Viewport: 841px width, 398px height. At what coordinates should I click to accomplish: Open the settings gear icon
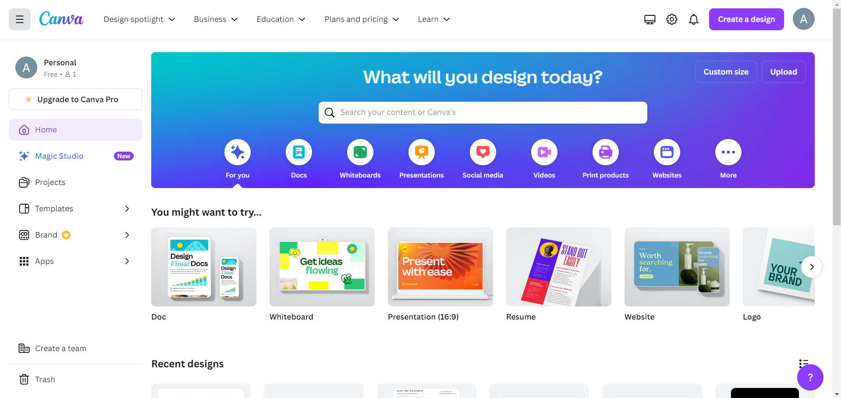pyautogui.click(x=671, y=19)
